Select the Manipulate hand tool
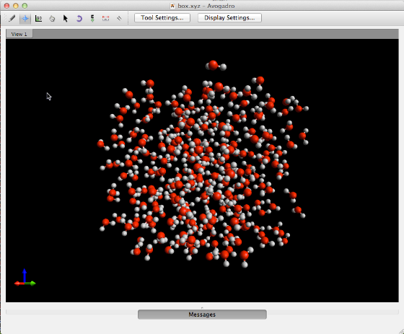The width and height of the screenshot is (404, 334). tap(52, 18)
